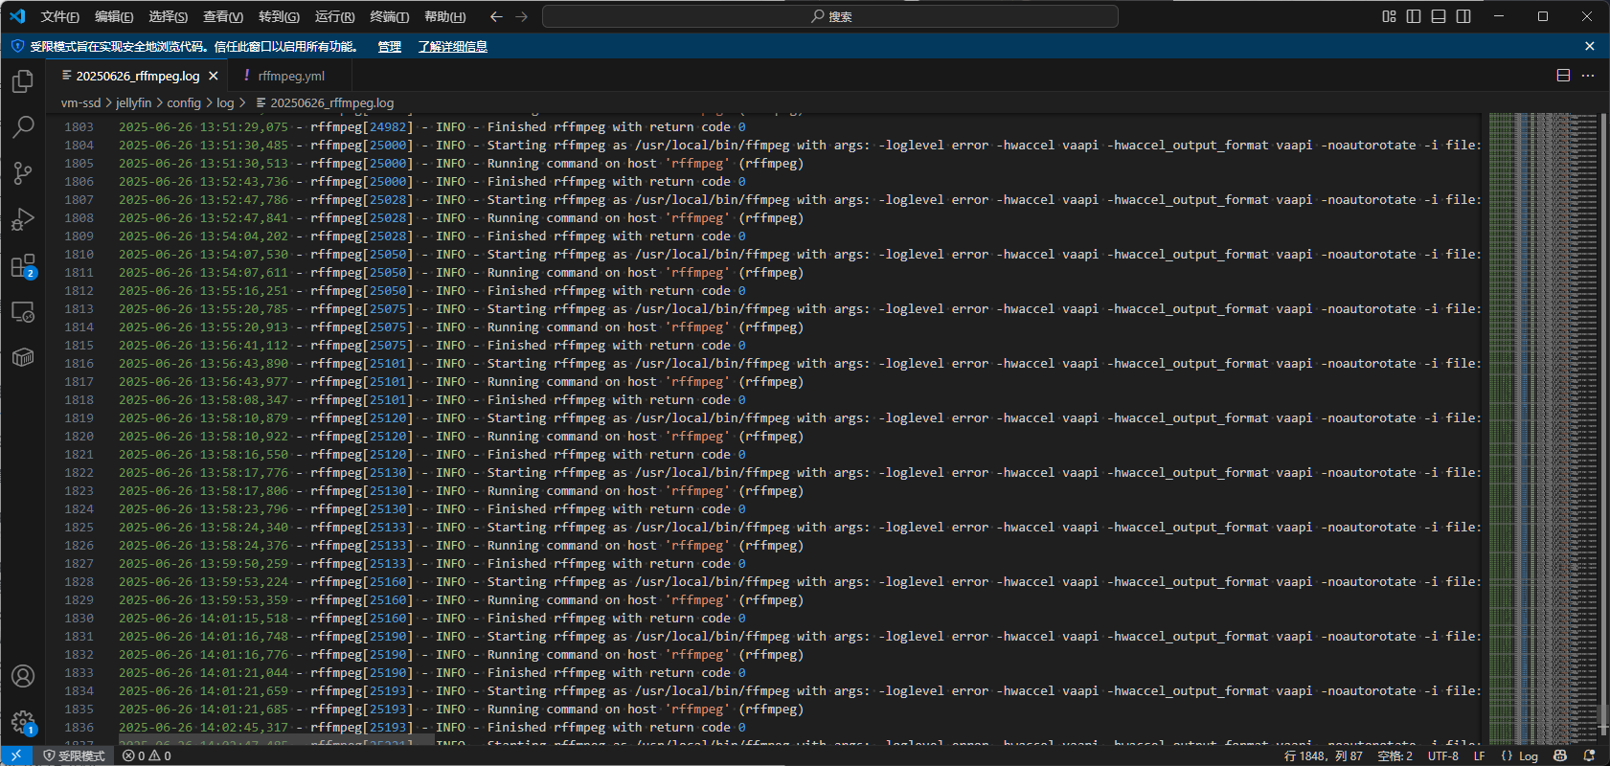Toggle the primary side bar visibility
The height and width of the screenshot is (766, 1610).
pos(1414,16)
